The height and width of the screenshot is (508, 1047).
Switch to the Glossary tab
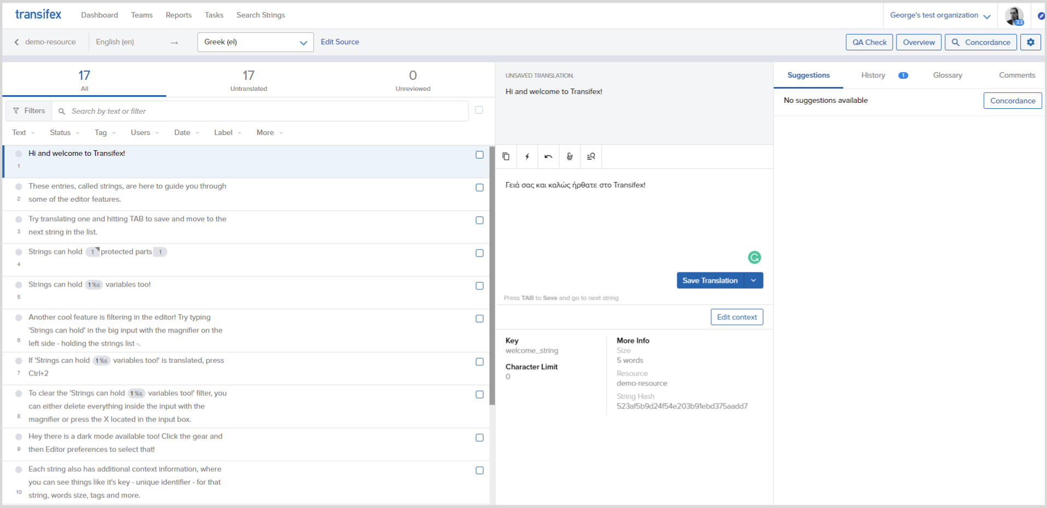[x=947, y=75]
